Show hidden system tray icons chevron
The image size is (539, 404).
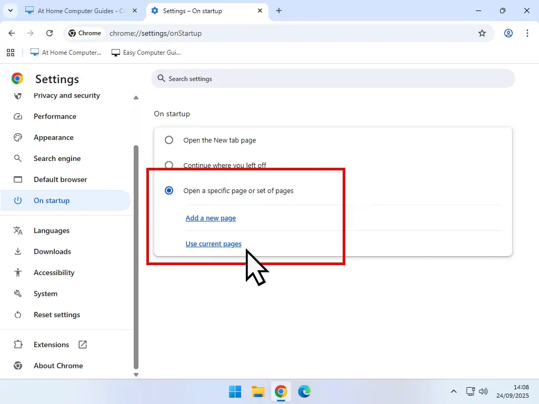click(454, 391)
